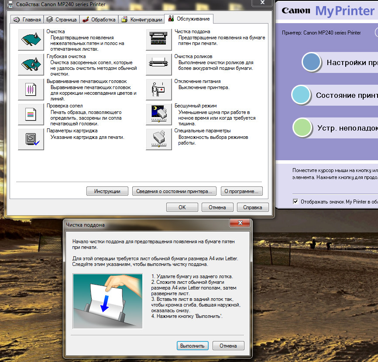Screen dimensions: 378x362
Task: Click the paper loading illustration
Action: [107, 301]
